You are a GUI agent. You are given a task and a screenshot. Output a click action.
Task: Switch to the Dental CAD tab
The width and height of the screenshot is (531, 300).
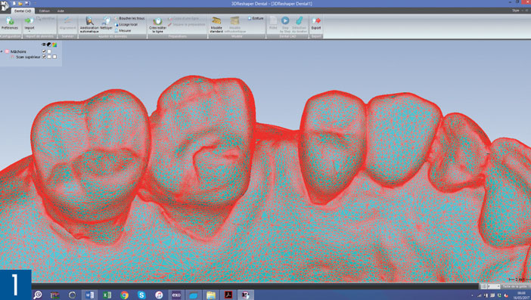click(x=23, y=11)
